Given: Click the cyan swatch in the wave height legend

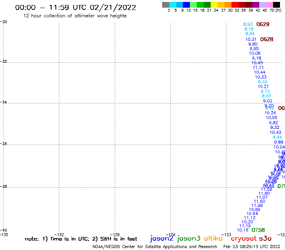Looking at the screenshot, I should point(173,5).
